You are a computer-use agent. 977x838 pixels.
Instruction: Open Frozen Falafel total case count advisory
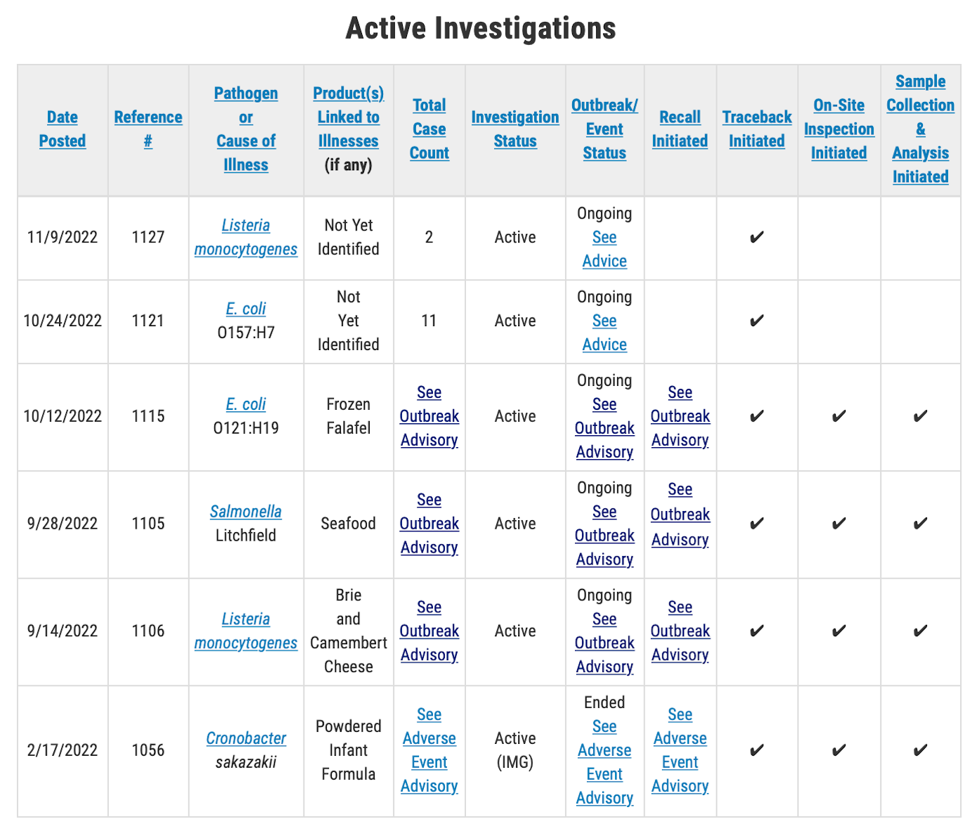pyautogui.click(x=429, y=416)
